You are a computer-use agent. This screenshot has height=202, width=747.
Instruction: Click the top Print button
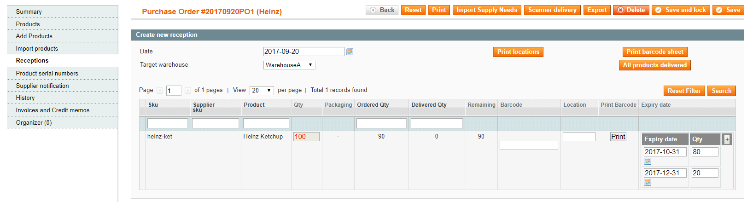439,10
